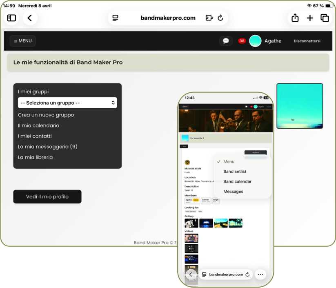
Task: Tap the jazz band banner image on the phone
Action: click(226, 121)
